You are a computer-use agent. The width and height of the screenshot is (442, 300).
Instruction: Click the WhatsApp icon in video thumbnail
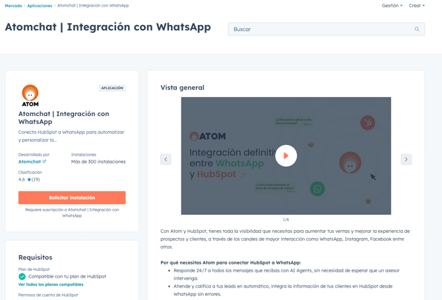tap(317, 189)
